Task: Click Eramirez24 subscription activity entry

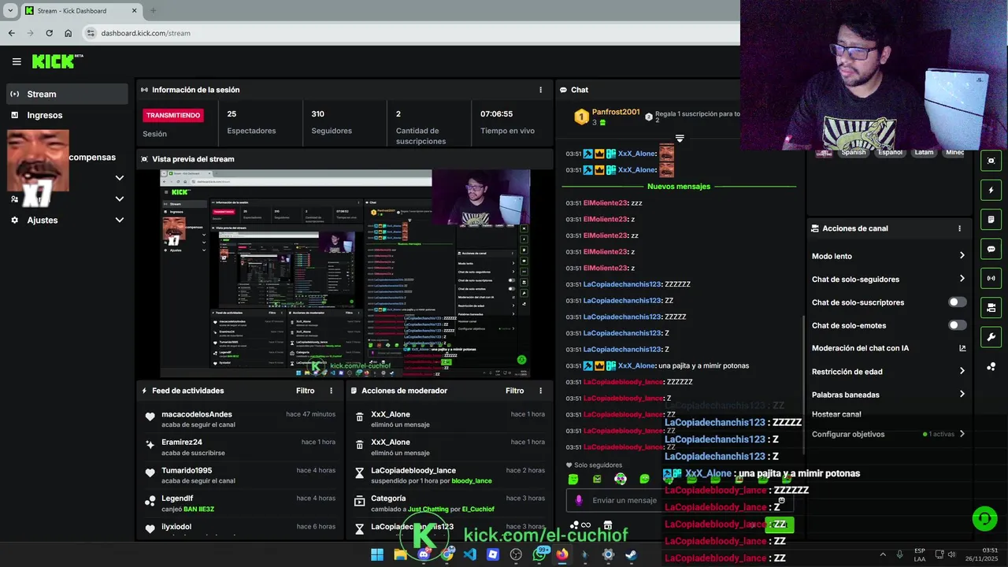Action: 240,447
